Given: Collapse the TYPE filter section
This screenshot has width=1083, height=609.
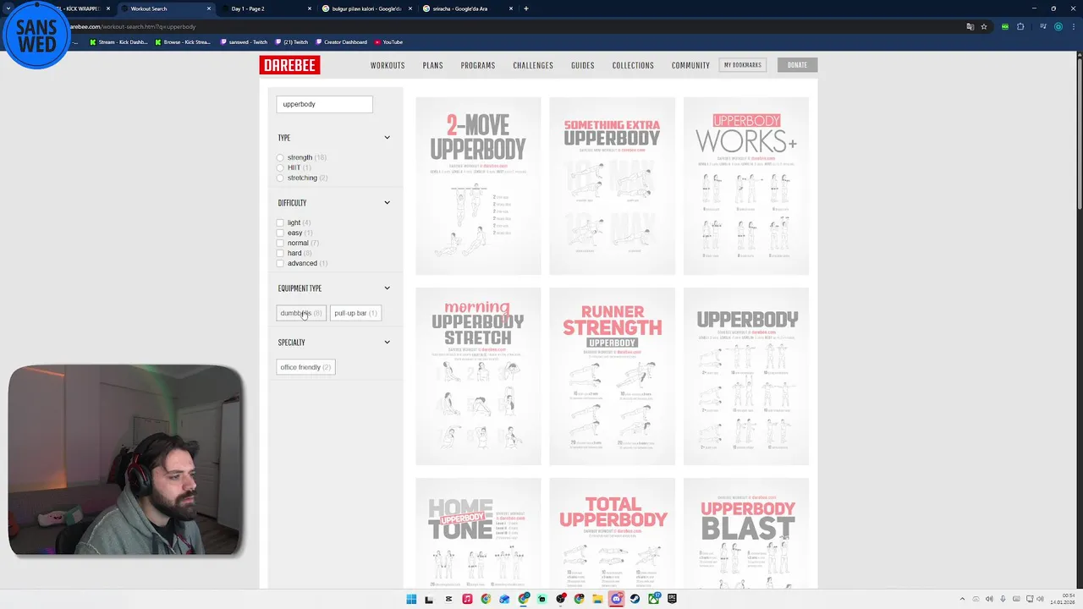Looking at the screenshot, I should (387, 138).
